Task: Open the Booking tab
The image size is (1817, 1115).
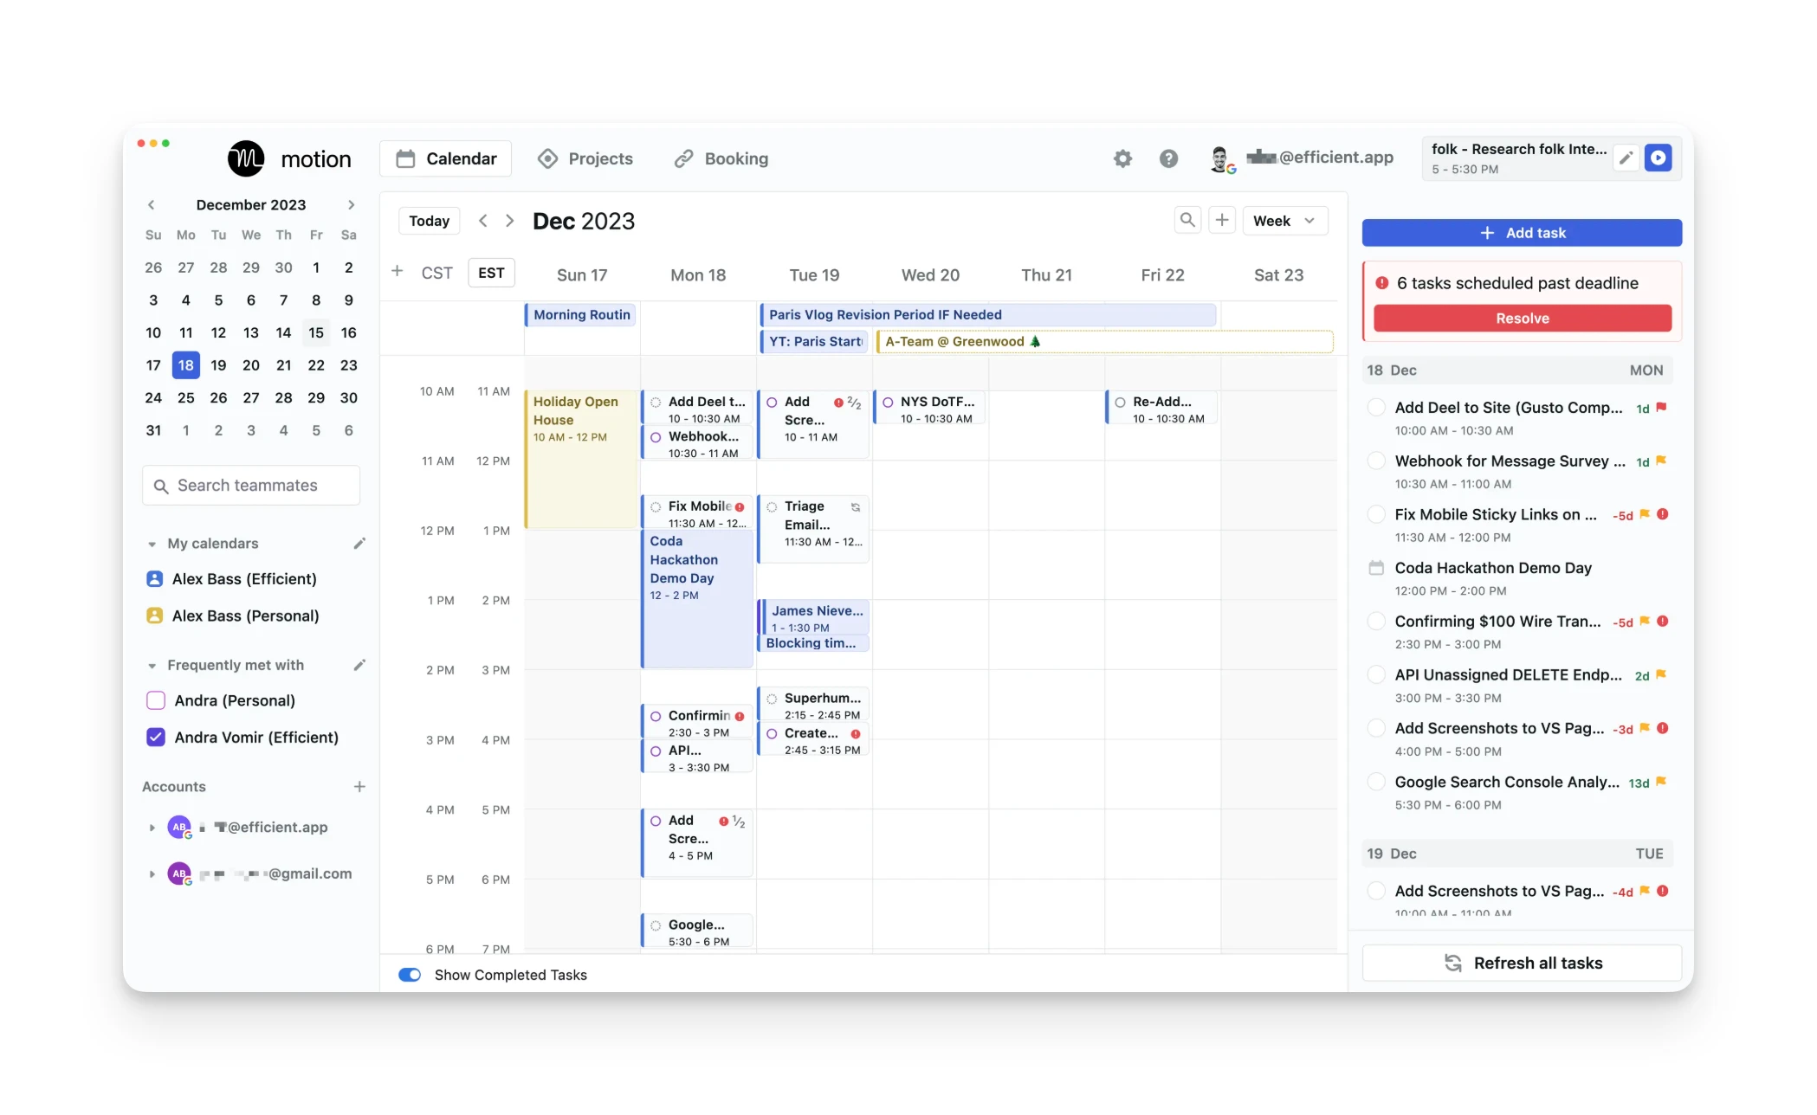Action: pyautogui.click(x=721, y=158)
